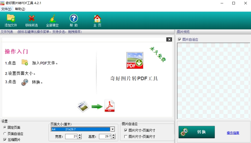The image size is (251, 143).
Task: Toggle 压缩图片 checkbox
Action: tap(5, 140)
